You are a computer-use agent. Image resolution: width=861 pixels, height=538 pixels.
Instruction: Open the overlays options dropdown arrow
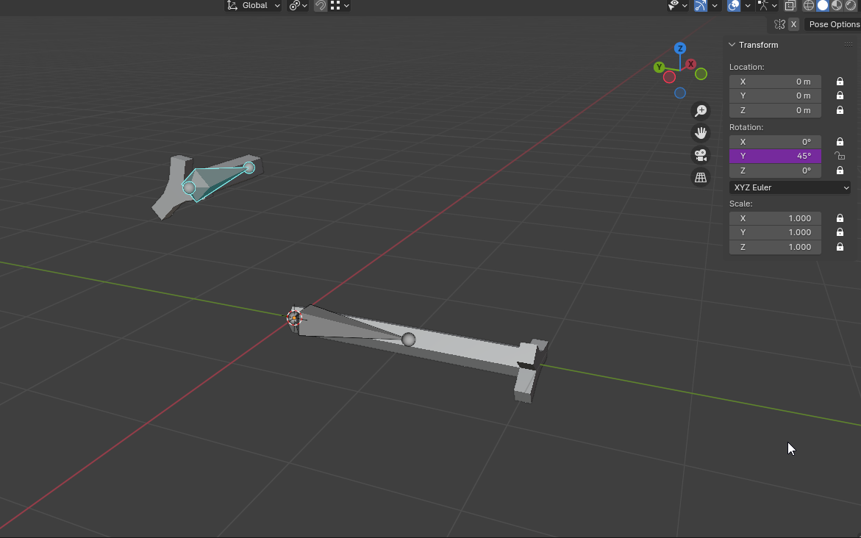747,5
